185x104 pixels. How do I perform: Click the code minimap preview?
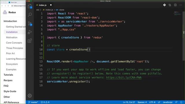(x=177, y=13)
